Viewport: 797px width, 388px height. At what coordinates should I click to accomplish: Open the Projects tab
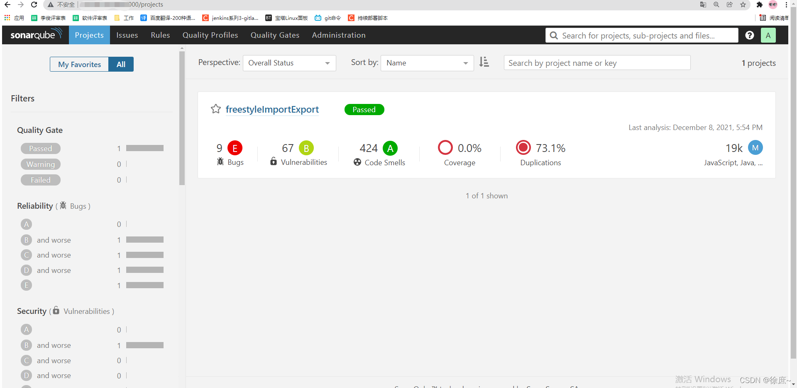tap(89, 35)
